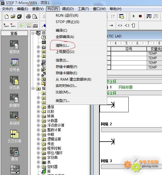Open the 编辑(E) menu
Screen dimensions: 162x175
coord(22,9)
